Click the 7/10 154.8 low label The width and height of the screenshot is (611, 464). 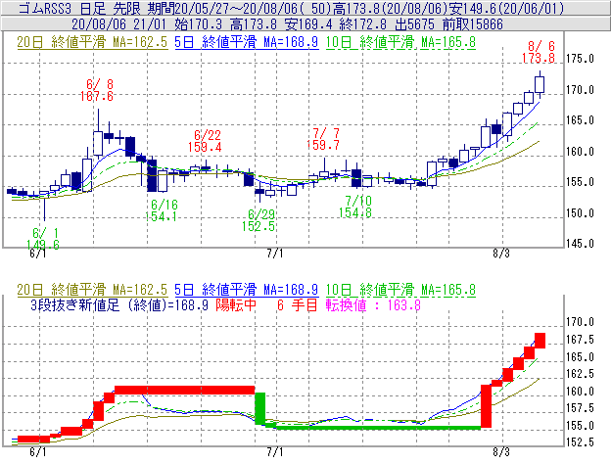tap(355, 207)
